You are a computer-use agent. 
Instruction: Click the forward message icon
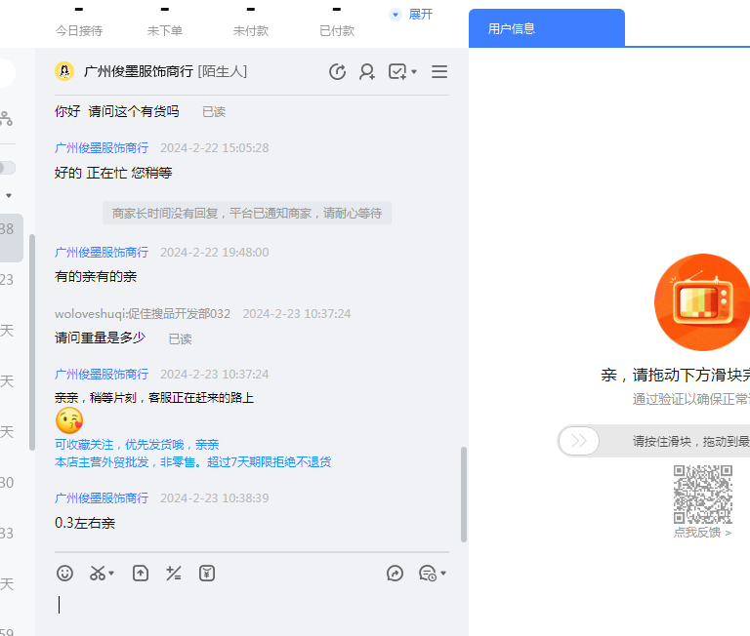[x=395, y=574]
